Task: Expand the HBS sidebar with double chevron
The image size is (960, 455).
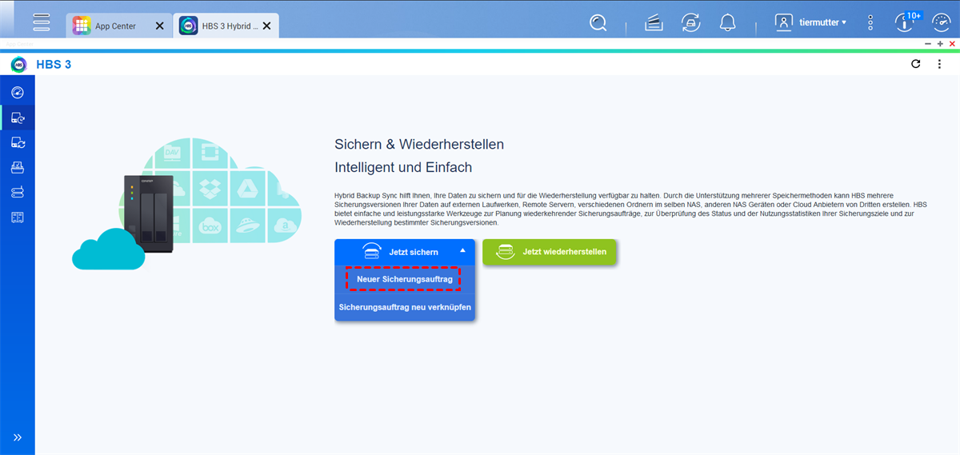Action: (18, 437)
